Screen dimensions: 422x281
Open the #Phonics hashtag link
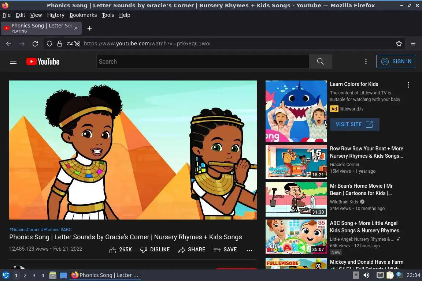50,230
